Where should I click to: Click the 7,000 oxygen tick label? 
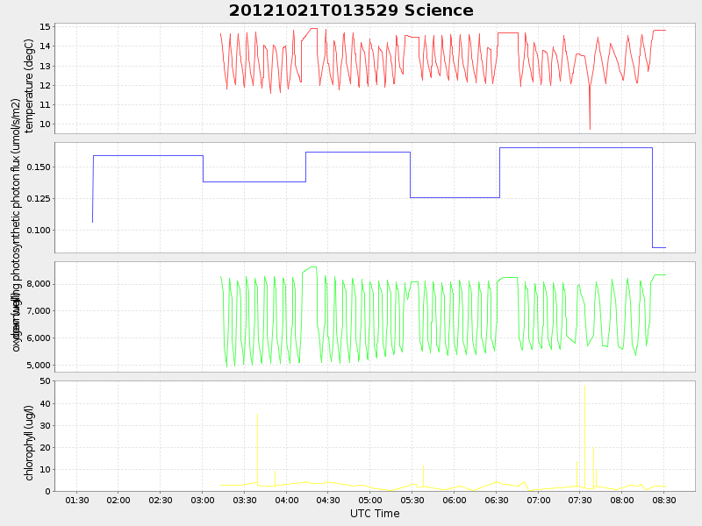tap(39, 311)
